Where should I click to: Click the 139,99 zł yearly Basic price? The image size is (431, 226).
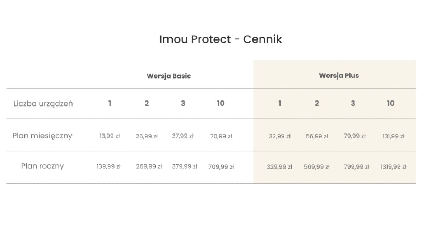[x=108, y=166]
